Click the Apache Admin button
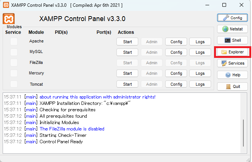The width and height of the screenshot is (252, 162). tap(152, 42)
